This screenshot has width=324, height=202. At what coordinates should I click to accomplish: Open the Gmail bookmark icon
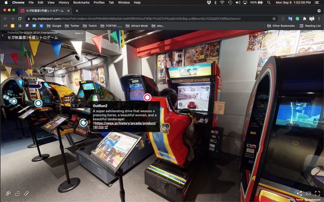[x=5, y=26]
